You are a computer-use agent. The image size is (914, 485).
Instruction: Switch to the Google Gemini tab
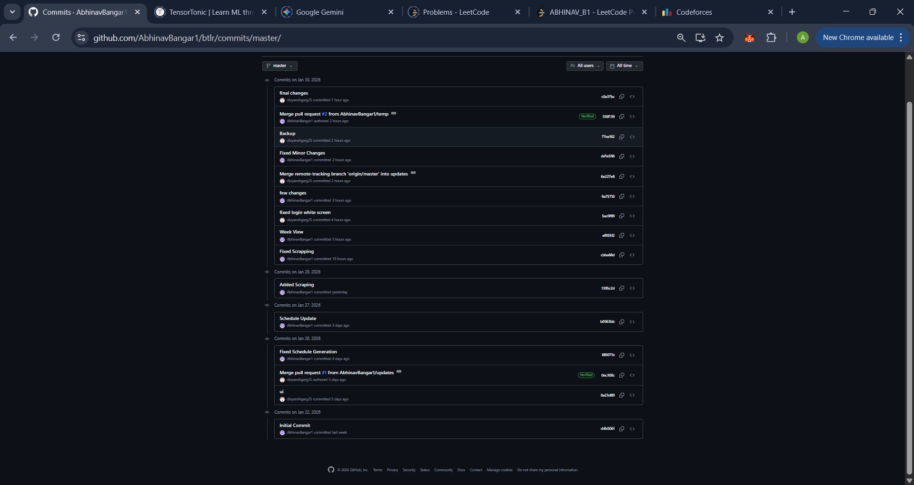[338, 12]
